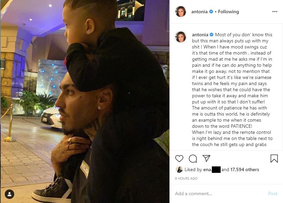The height and width of the screenshot is (203, 283).
Task: Click the verified badge in caption
Action: click(x=211, y=35)
